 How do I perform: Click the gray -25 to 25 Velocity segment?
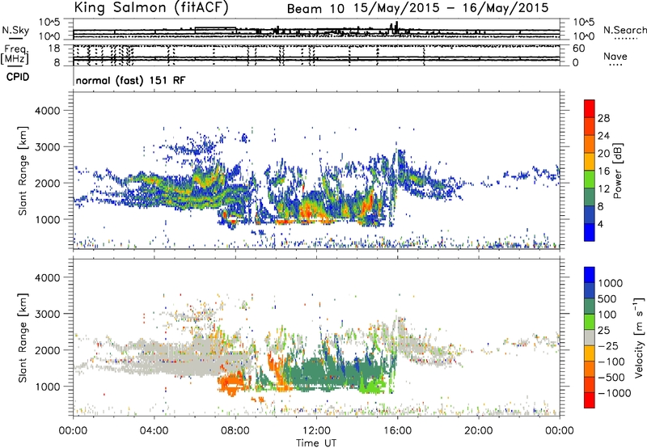tap(590, 337)
